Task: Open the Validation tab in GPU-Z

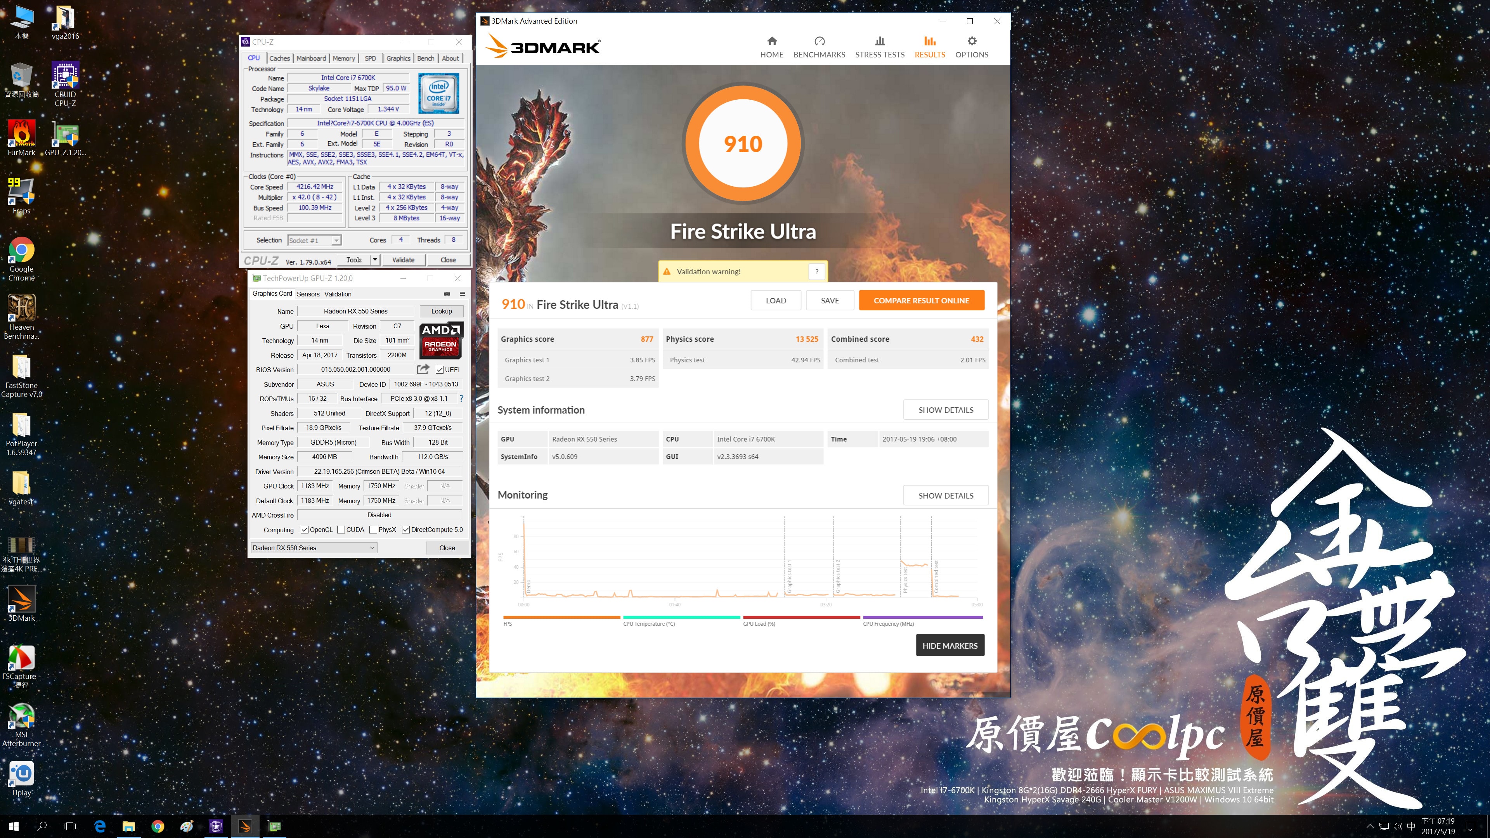Action: pos(337,294)
